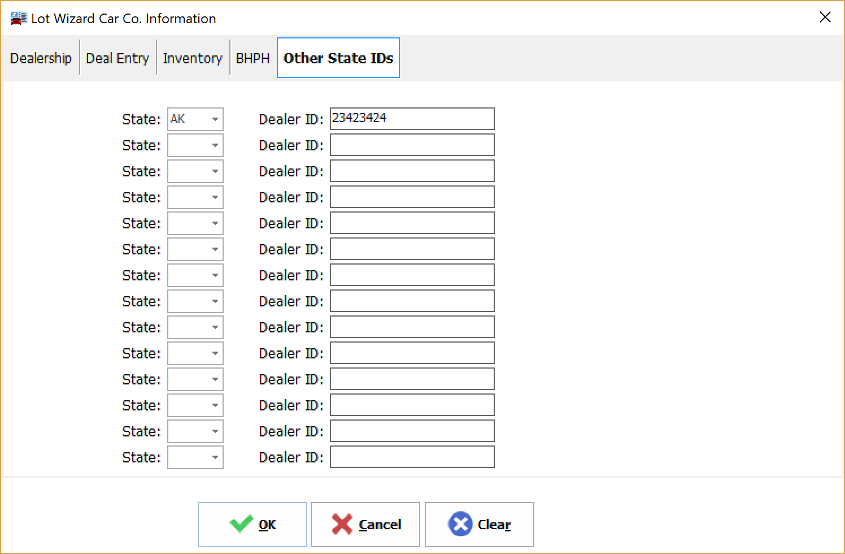Open the Inventory tab

[x=192, y=58]
